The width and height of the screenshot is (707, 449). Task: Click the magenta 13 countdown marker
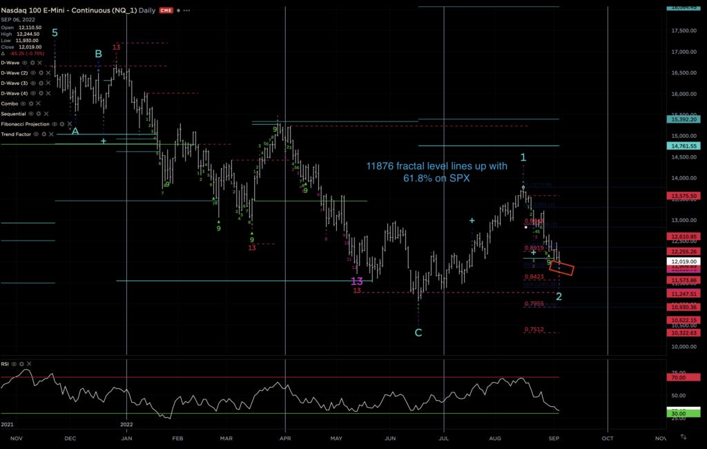point(357,281)
